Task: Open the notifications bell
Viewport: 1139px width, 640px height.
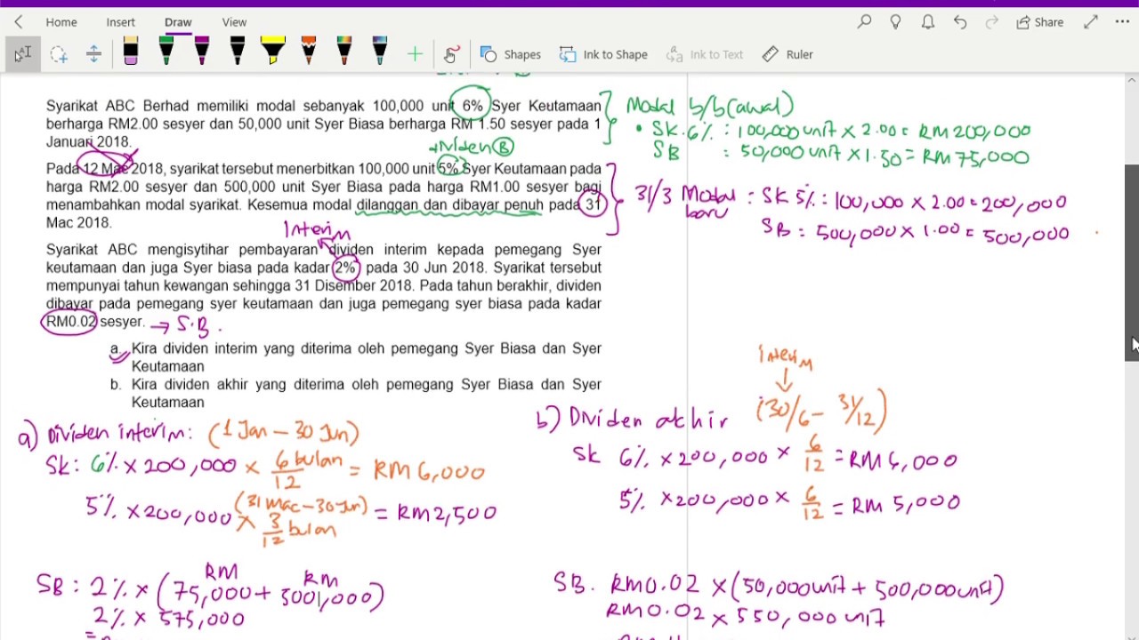Action: [928, 22]
